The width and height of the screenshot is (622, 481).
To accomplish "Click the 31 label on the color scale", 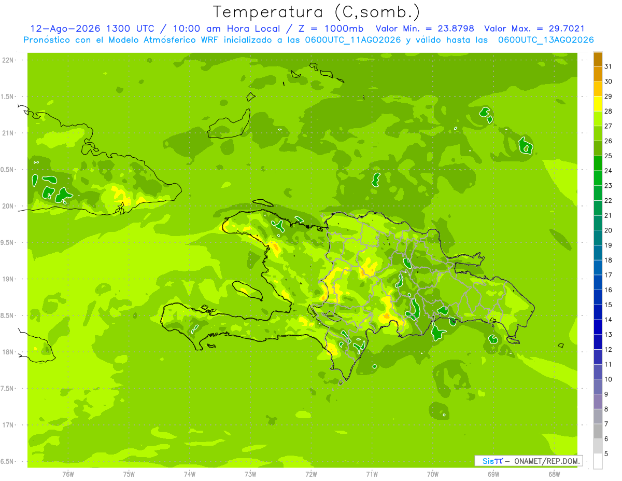I will pos(608,66).
